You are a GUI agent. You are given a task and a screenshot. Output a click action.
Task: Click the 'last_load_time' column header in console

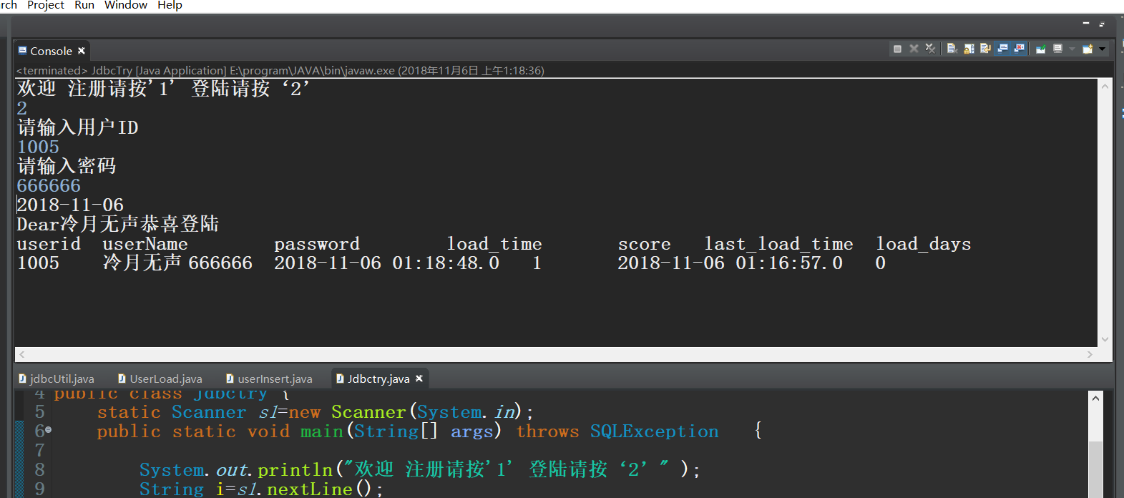(778, 244)
